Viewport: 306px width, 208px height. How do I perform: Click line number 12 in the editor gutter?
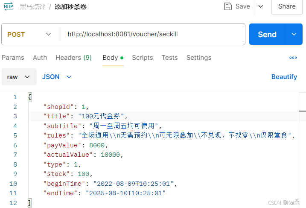click(x=13, y=203)
